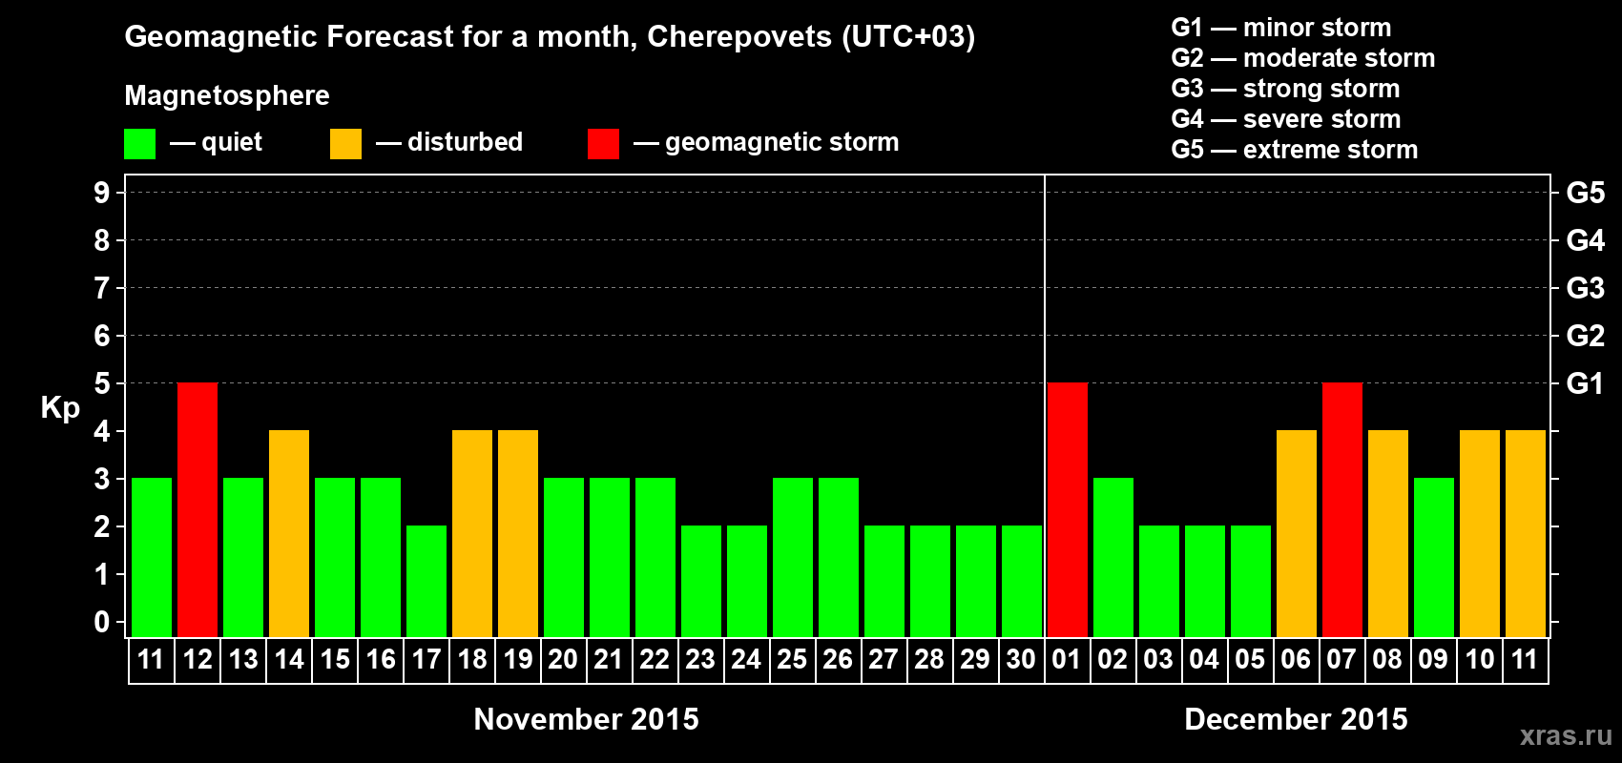Image resolution: width=1622 pixels, height=763 pixels.
Task: Select the orange bar for November 14
Action: tap(289, 534)
